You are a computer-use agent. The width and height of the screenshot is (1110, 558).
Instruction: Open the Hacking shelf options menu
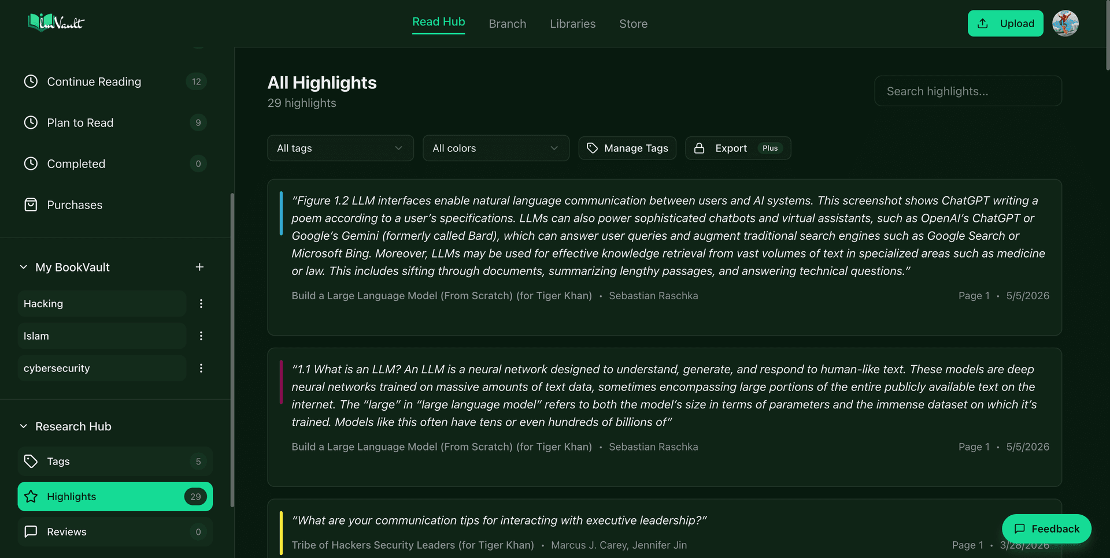point(201,303)
